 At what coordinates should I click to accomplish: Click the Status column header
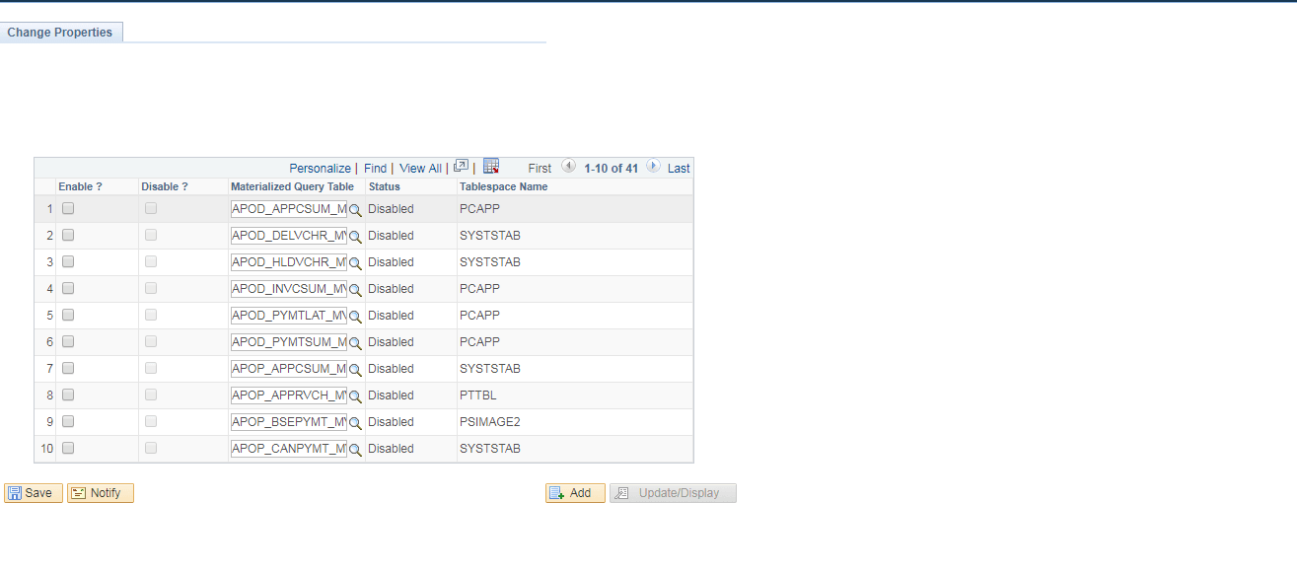pos(385,186)
